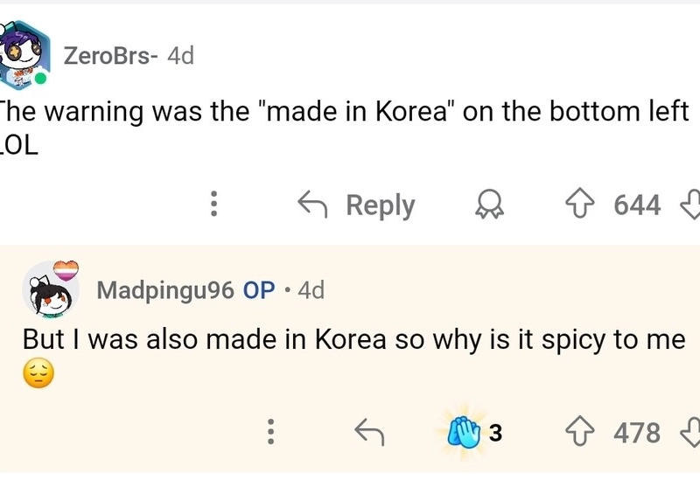Click the 4d timestamp on ZeroBrs- comment

click(180, 56)
